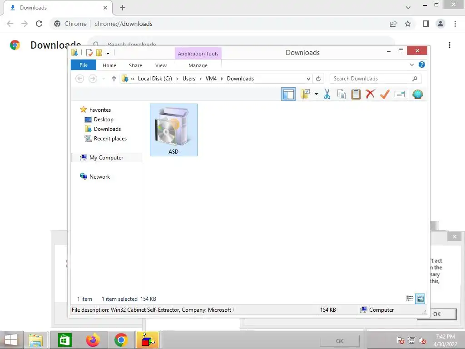Screen dimensions: 465x349
Task: Click the Chrome address bar URL
Action: 124,24
